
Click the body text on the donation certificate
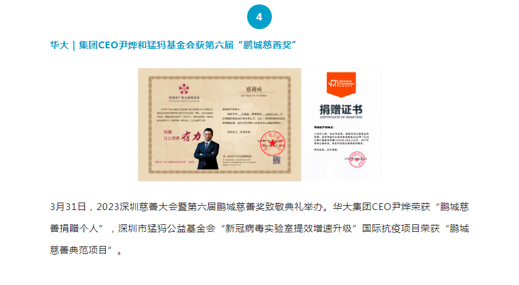click(x=341, y=139)
